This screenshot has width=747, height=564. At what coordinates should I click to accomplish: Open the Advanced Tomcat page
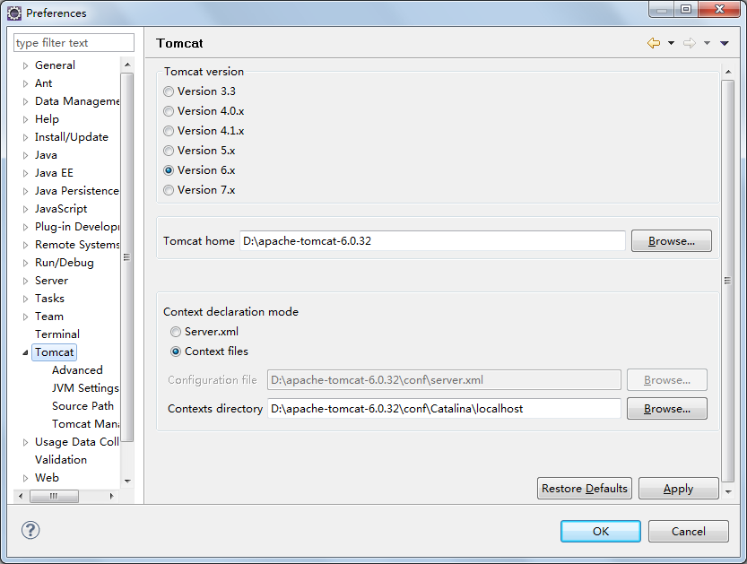pyautogui.click(x=77, y=370)
